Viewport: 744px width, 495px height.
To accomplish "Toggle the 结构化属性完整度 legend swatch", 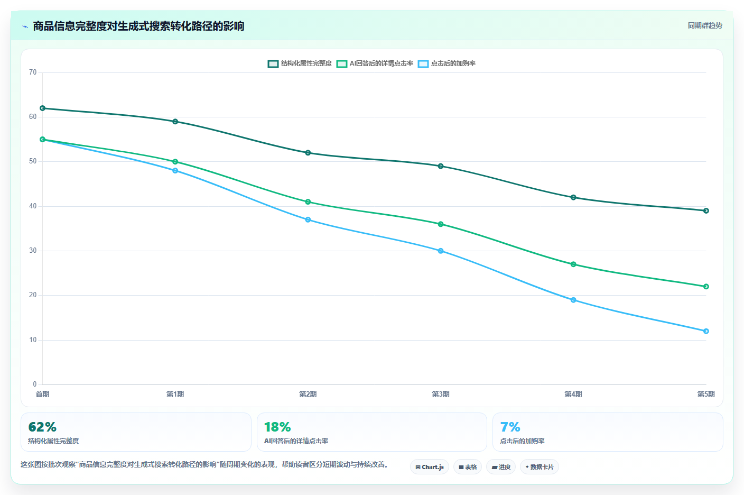I will pos(273,63).
